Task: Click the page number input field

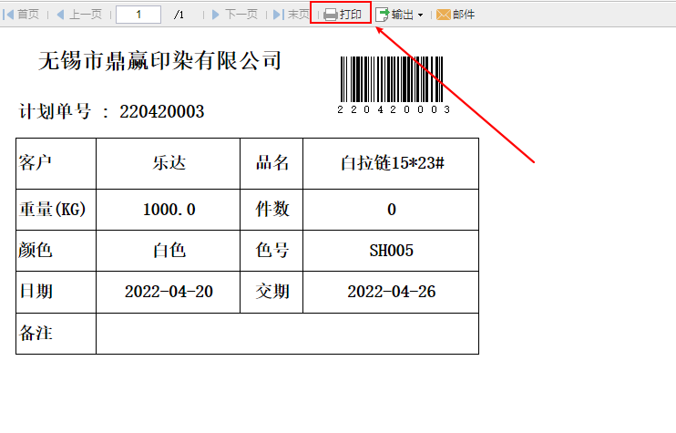Action: [x=138, y=15]
